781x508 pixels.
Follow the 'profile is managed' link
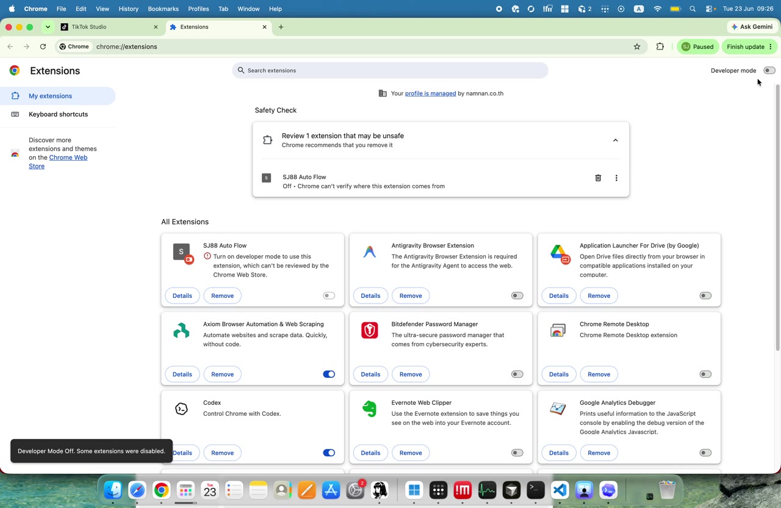(x=430, y=93)
